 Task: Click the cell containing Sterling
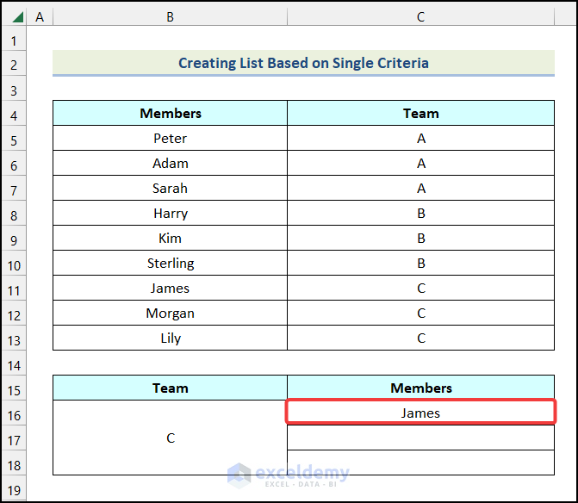(x=170, y=264)
